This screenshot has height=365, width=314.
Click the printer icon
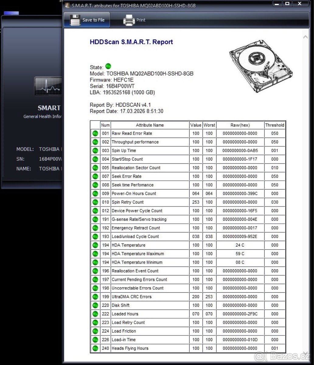tap(129, 20)
